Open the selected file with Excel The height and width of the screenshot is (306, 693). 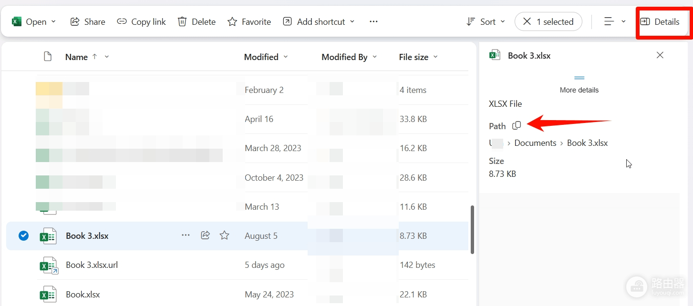point(29,21)
